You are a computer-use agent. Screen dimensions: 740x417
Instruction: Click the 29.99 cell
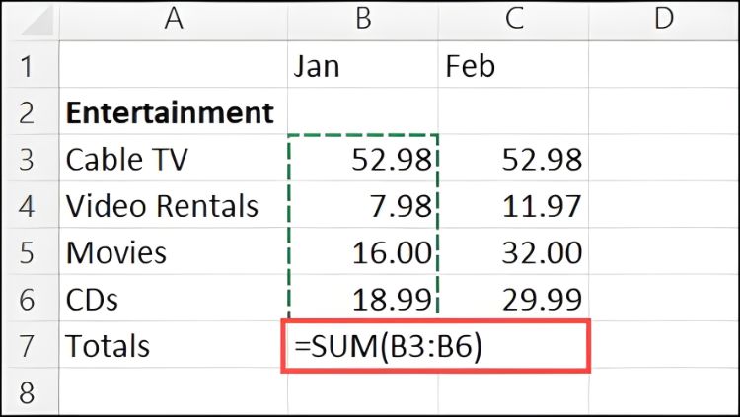513,298
